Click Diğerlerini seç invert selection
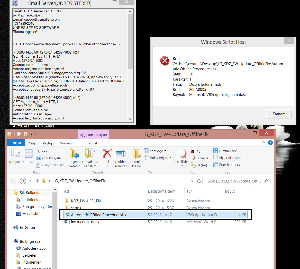This screenshot has width=300, height=269. click(226, 164)
